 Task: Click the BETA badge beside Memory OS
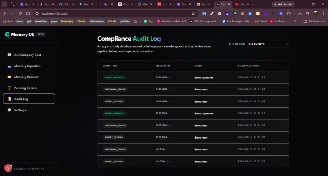pos(41,34)
